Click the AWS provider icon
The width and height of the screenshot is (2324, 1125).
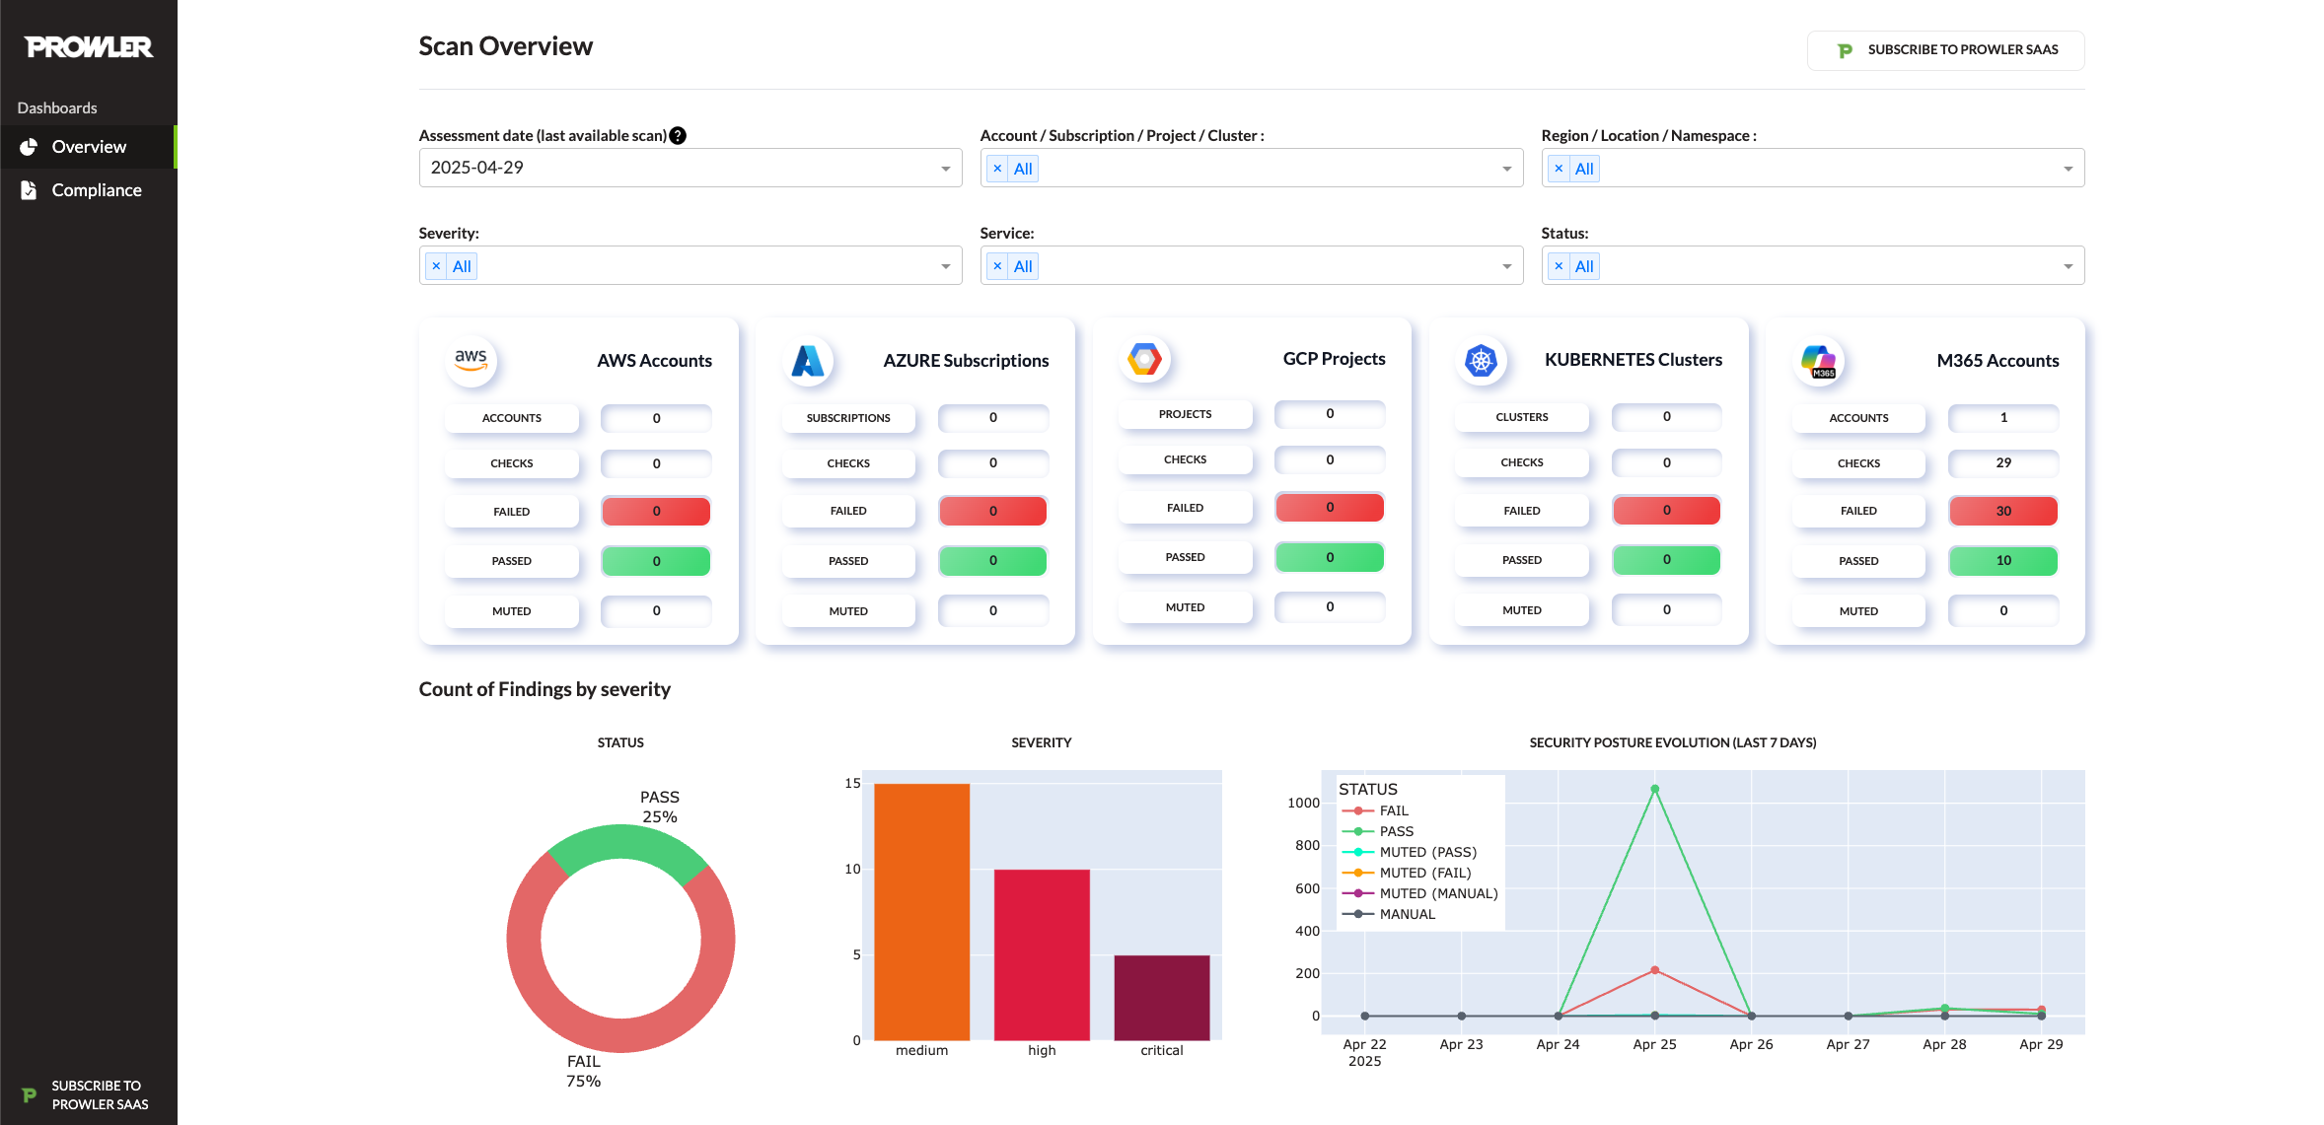click(472, 361)
